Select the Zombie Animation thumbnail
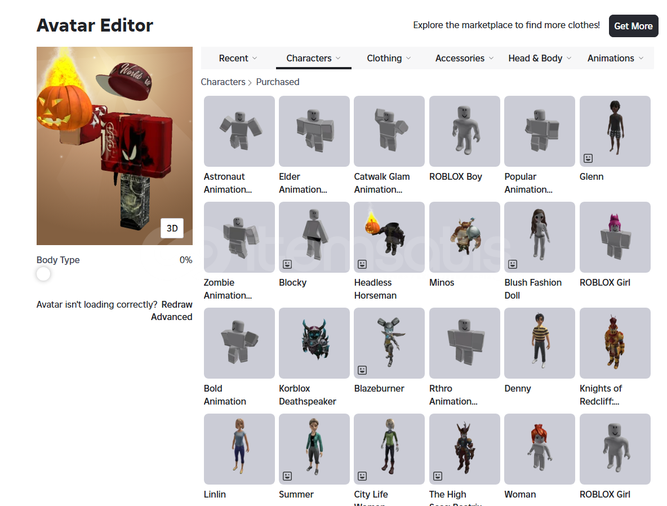Image resolution: width=667 pixels, height=506 pixels. click(239, 237)
